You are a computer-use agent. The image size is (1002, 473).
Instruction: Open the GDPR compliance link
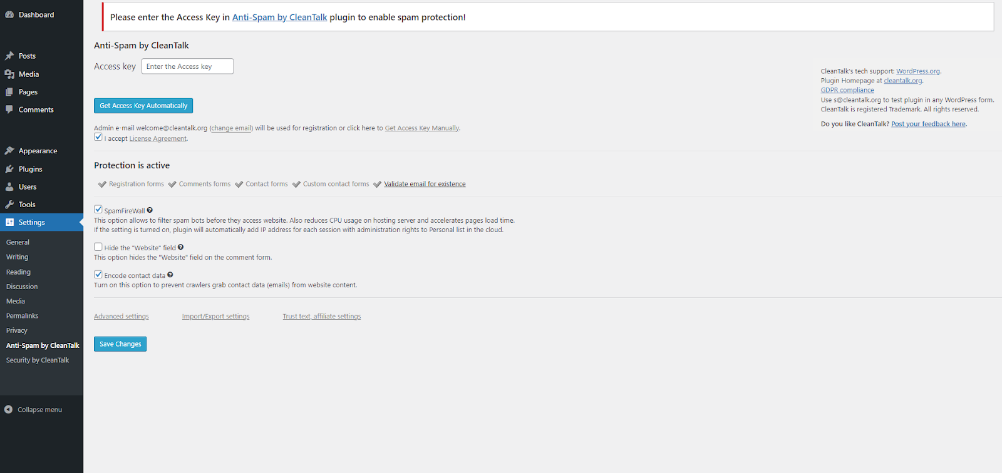847,90
